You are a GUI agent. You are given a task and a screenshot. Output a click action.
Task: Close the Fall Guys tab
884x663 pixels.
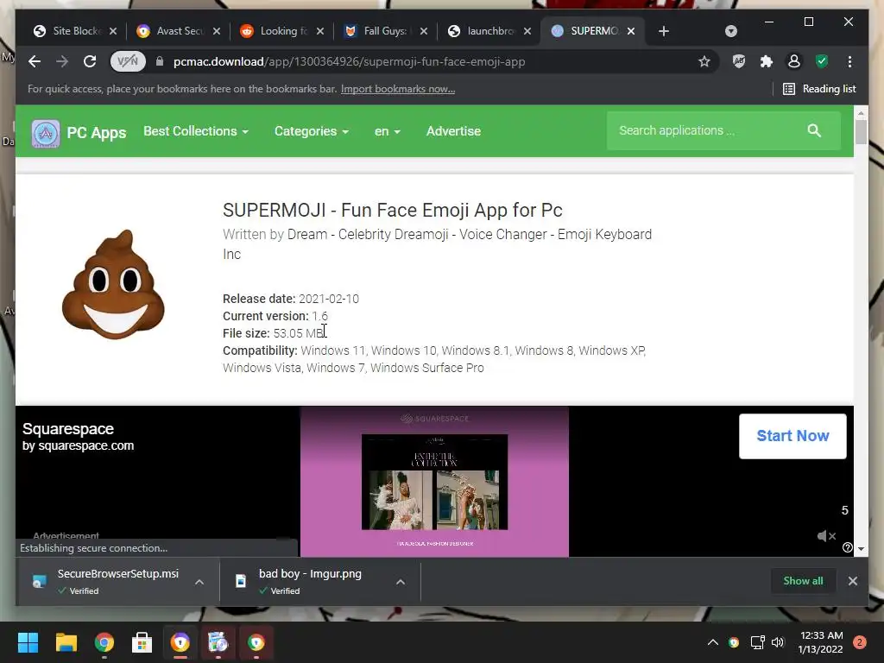point(424,31)
